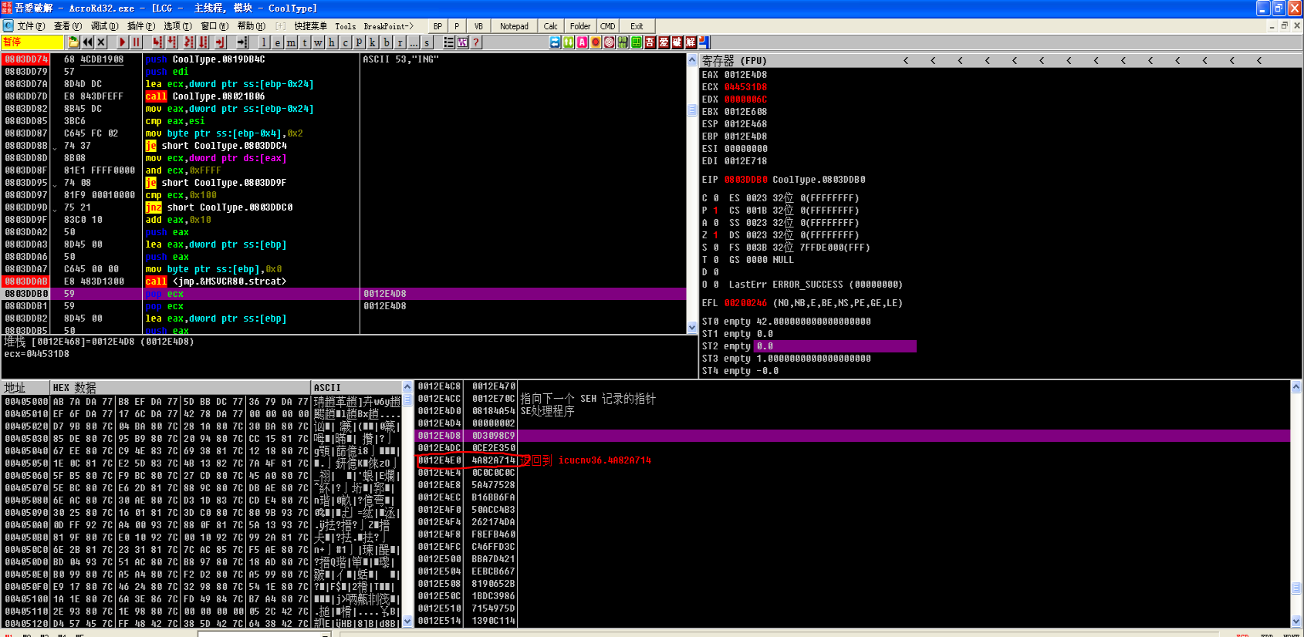This screenshot has height=637, width=1304.
Task: Open the 帮助(H) menu
Action: pyautogui.click(x=251, y=26)
